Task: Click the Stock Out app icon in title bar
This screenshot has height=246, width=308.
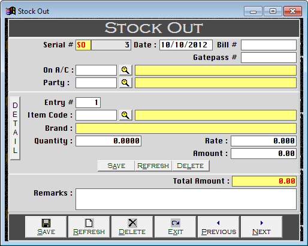Action: pyautogui.click(x=11, y=11)
